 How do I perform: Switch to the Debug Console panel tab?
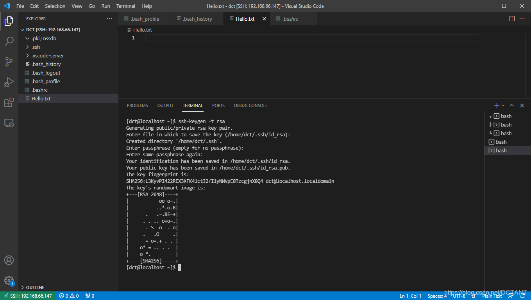click(x=251, y=105)
